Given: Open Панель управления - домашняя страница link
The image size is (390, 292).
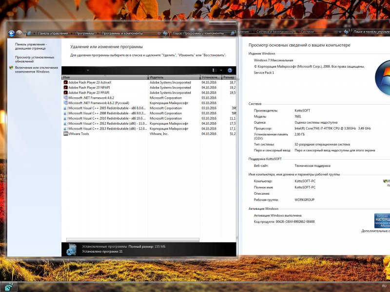Looking at the screenshot, I should (x=31, y=46).
